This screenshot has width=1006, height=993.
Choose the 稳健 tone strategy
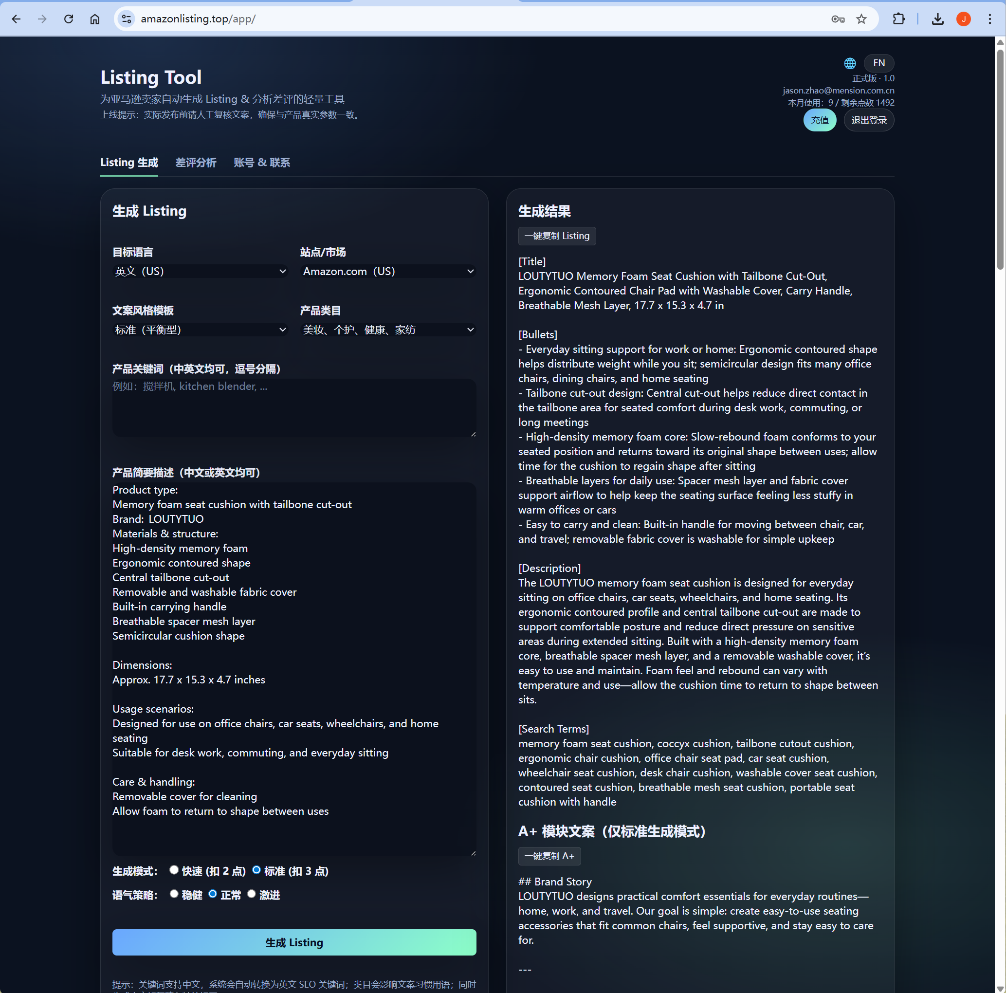pos(174,894)
